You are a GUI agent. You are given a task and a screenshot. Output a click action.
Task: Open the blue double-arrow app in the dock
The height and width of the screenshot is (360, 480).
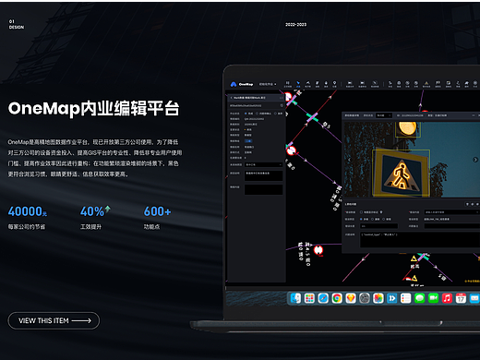(x=392, y=298)
